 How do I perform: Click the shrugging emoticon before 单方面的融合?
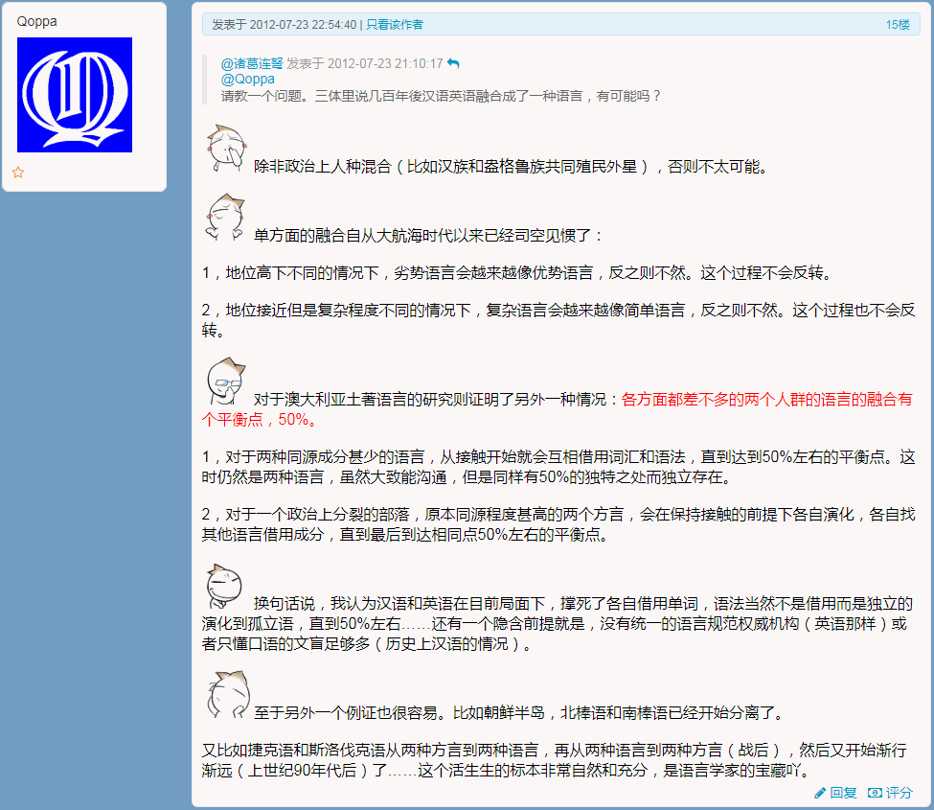[x=224, y=218]
